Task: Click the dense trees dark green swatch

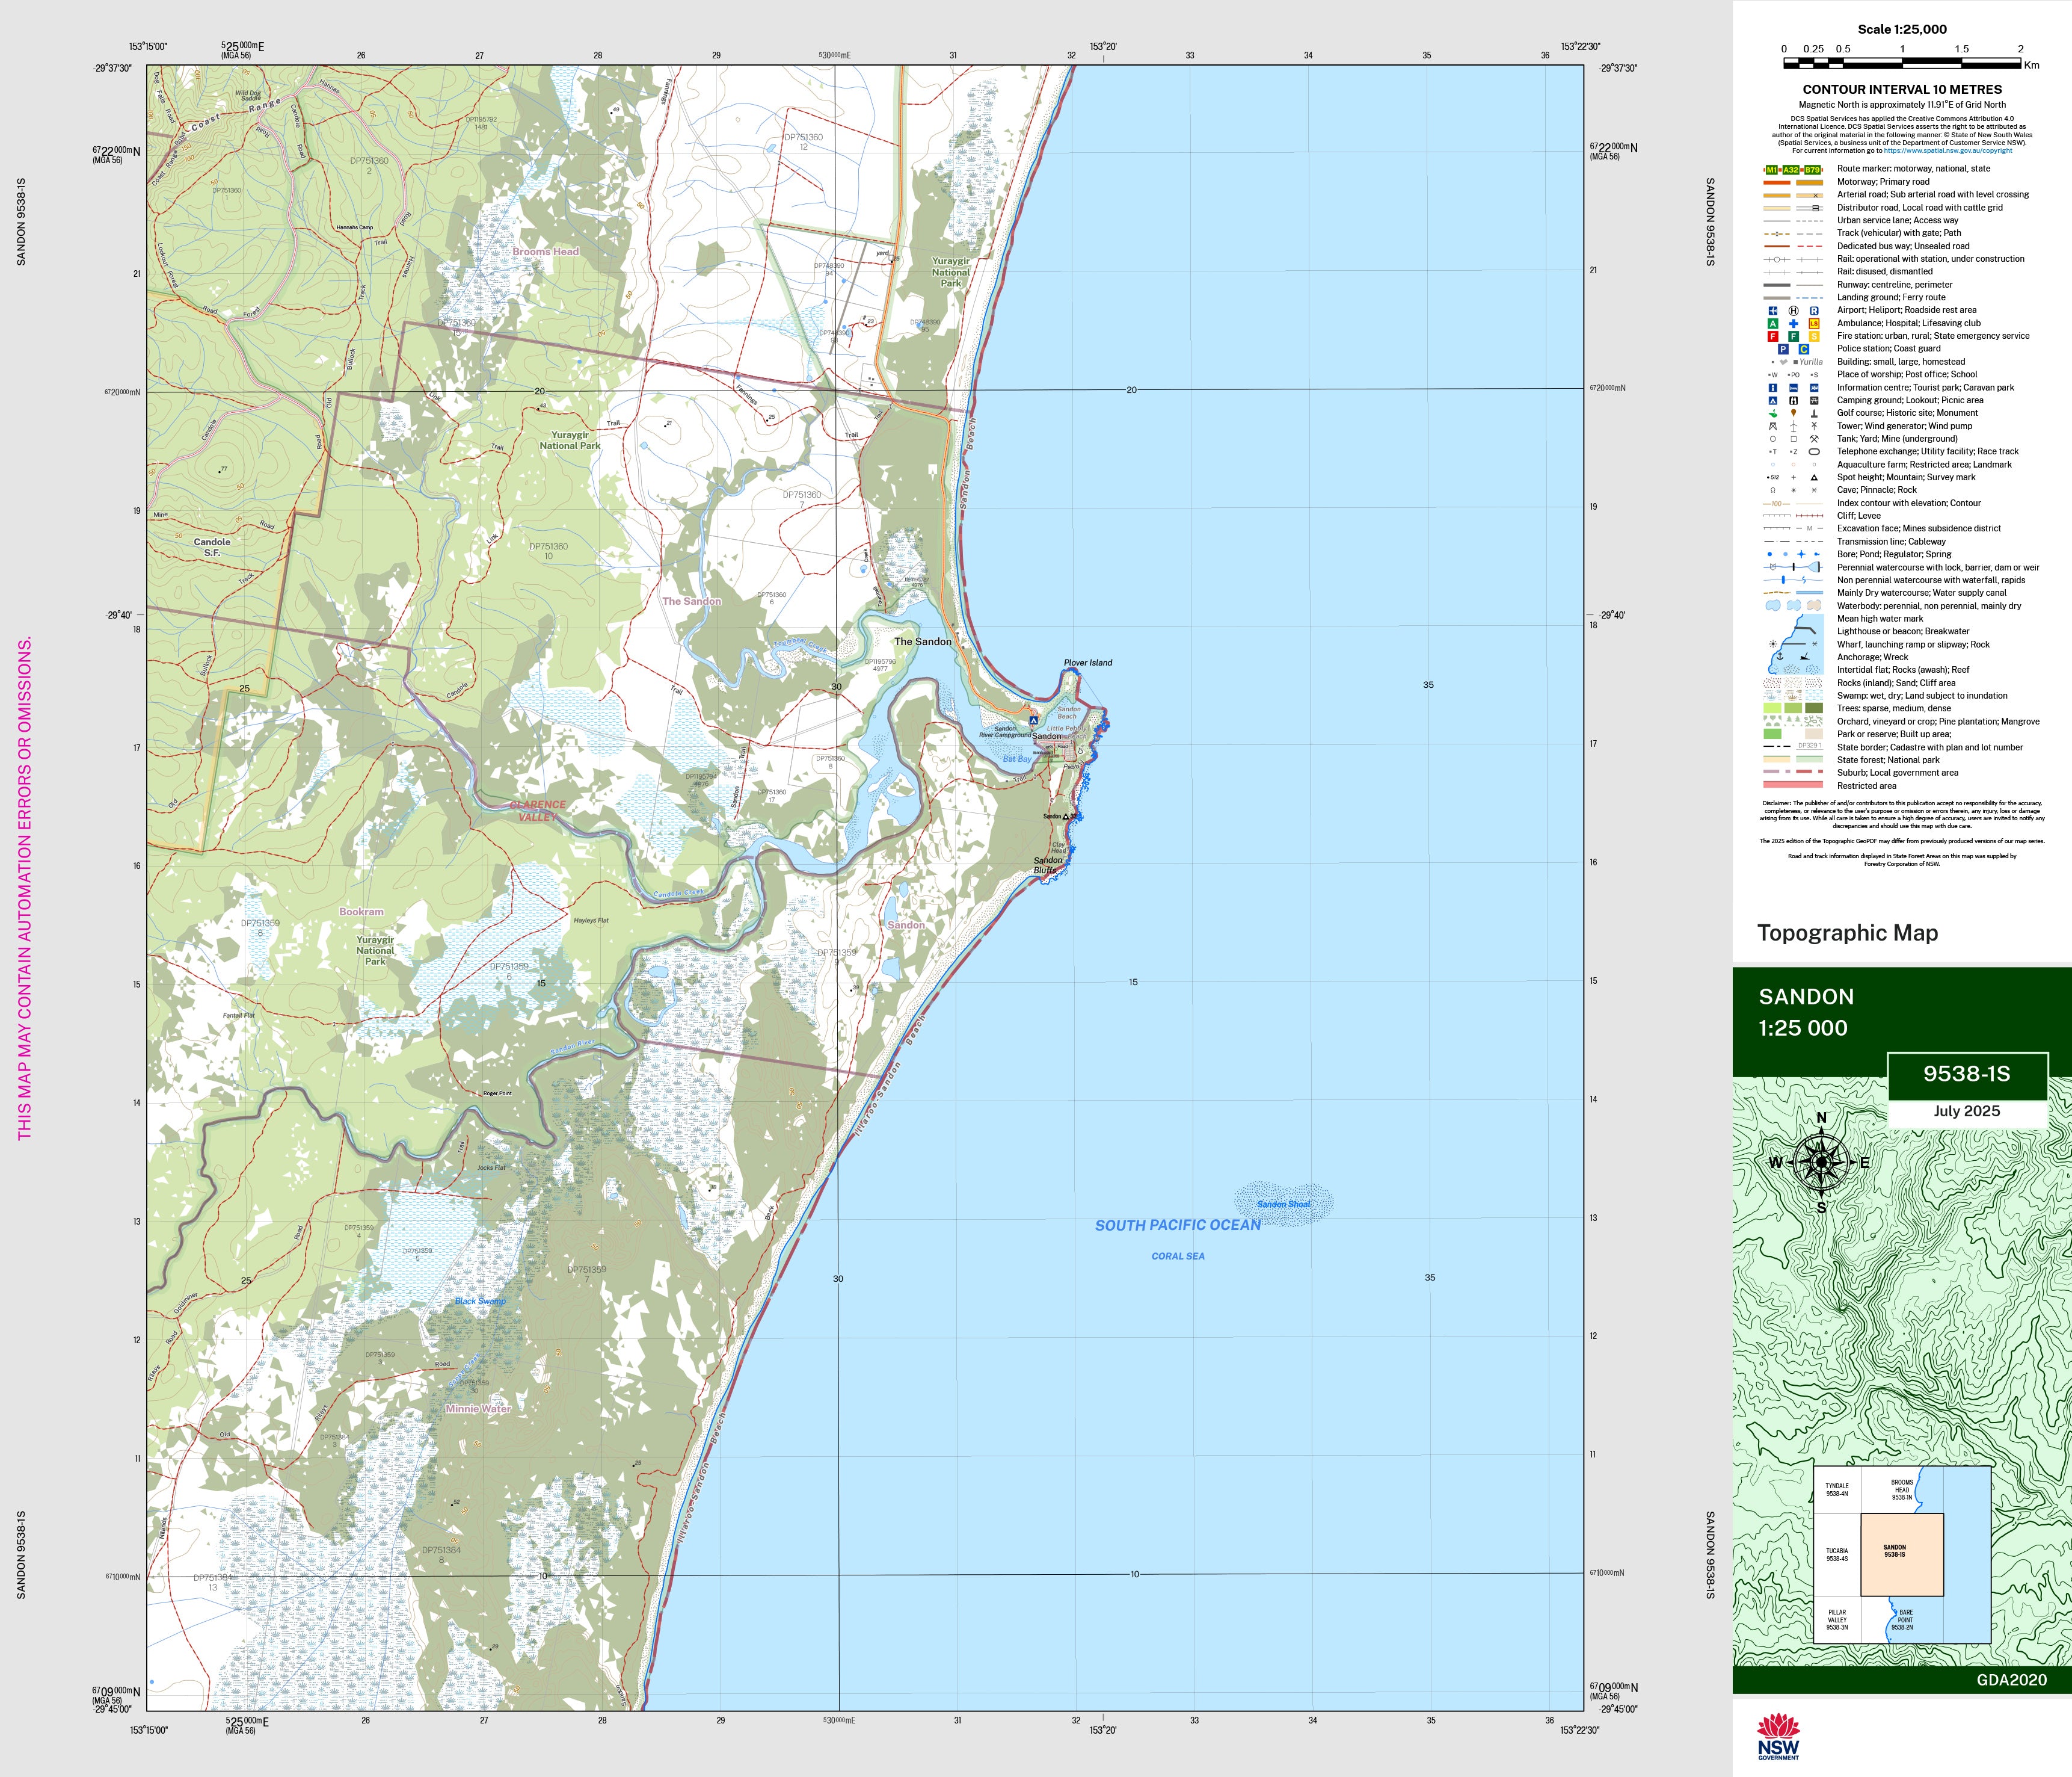Action: point(1814,708)
